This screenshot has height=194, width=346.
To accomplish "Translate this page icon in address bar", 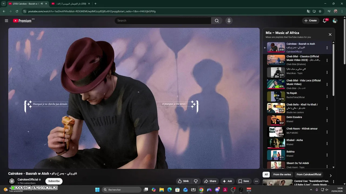I will [308, 11].
